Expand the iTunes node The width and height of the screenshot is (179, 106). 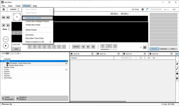pos(2,69)
